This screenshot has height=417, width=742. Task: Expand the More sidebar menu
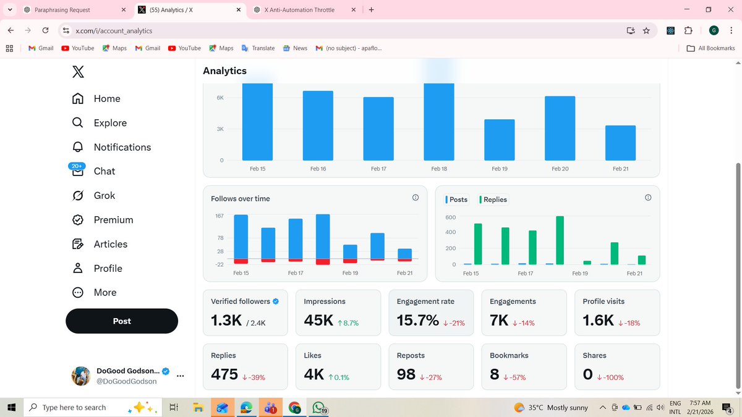coord(77,292)
